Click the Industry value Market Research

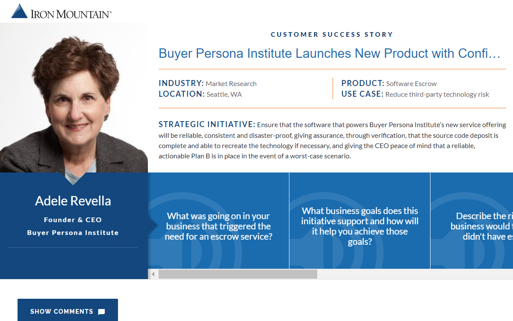tap(231, 84)
